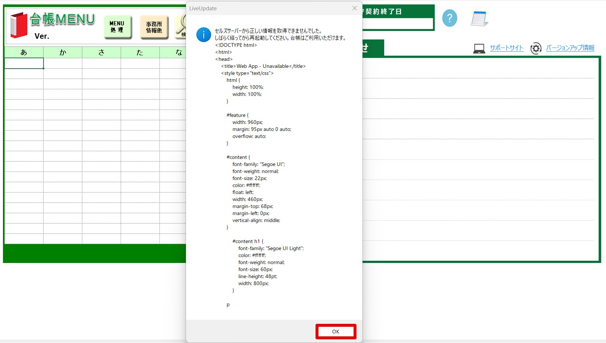
Task: Open the サポートサイト link
Action: (x=506, y=48)
